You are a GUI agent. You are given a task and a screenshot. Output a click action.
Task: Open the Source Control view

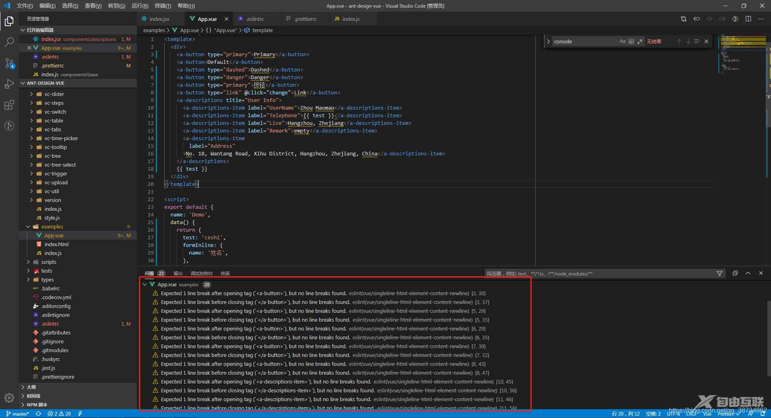point(9,63)
